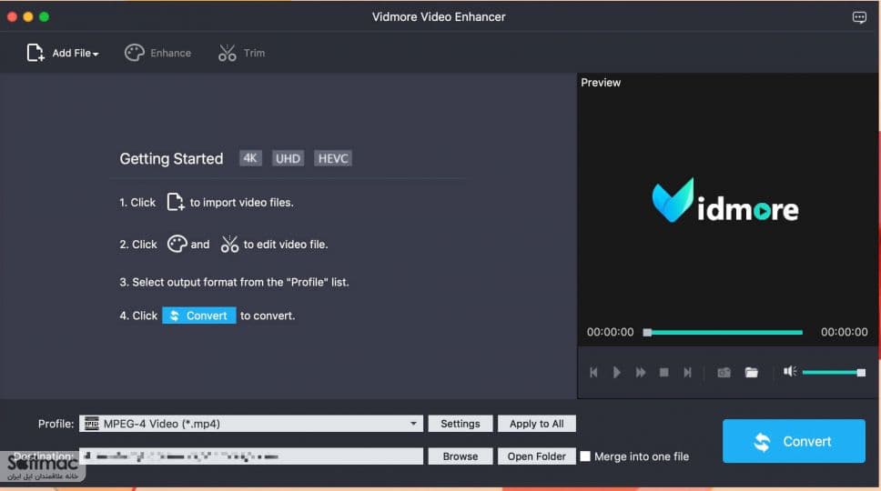Screen dimensions: 881x491
Task: Click the scissors icon in step 2
Action: click(229, 244)
